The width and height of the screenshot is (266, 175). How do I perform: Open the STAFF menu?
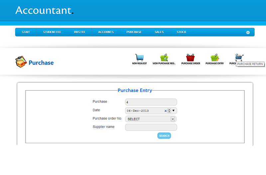tap(26, 32)
